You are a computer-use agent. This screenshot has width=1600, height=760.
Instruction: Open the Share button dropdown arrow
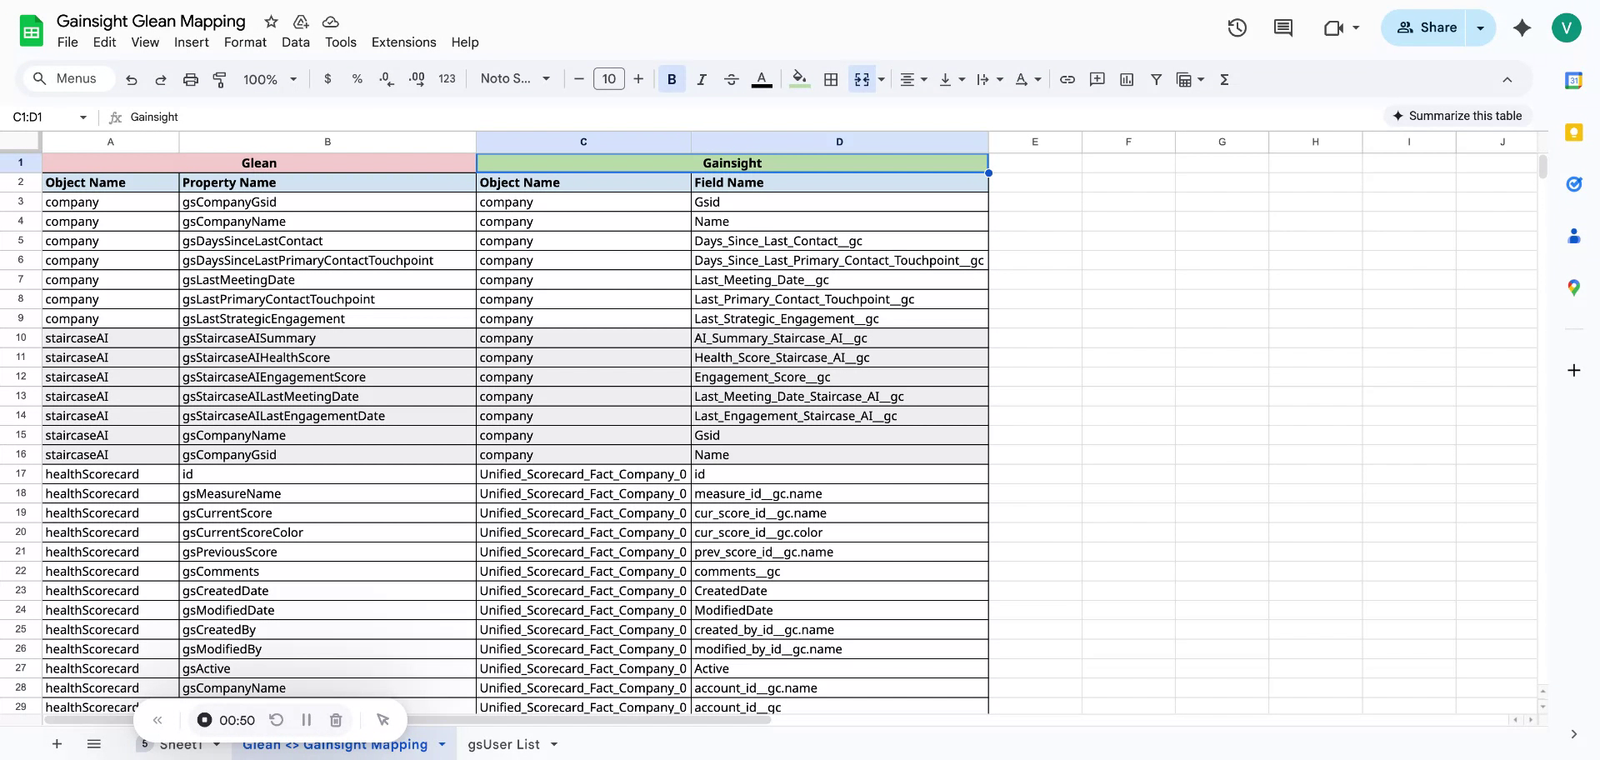click(x=1480, y=27)
